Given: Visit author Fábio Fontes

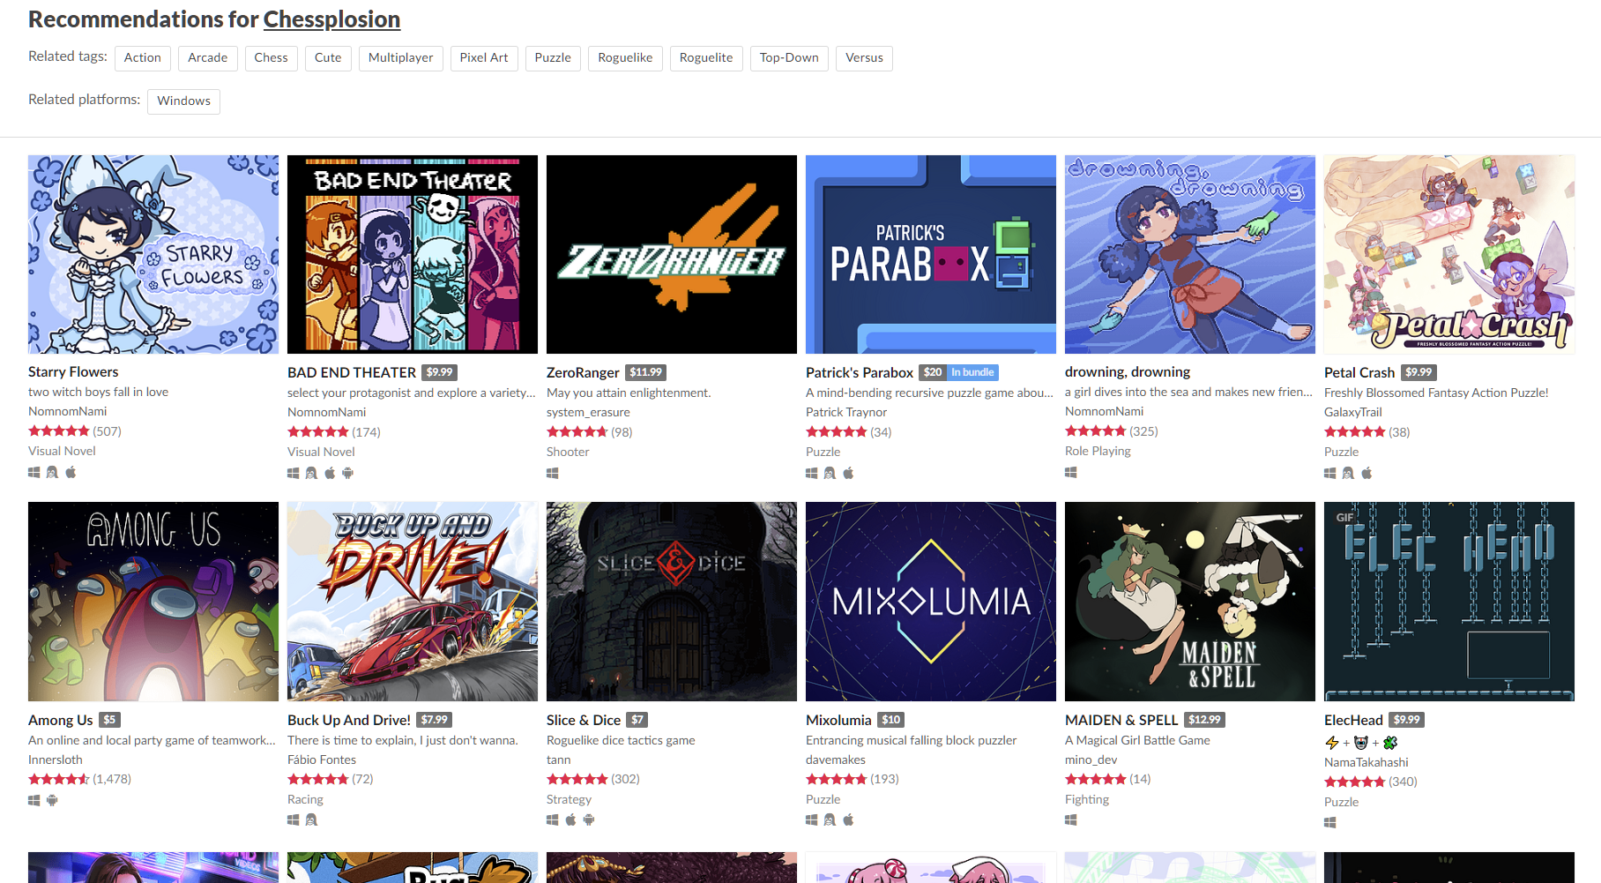Looking at the screenshot, I should point(322,760).
